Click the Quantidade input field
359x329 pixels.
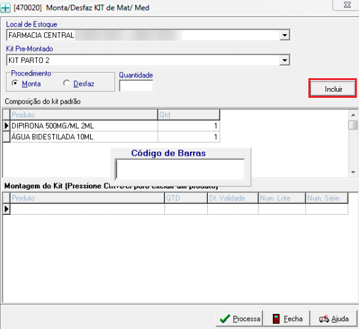pos(136,86)
